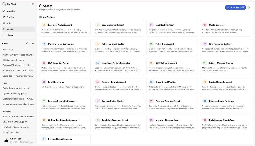Collapse the sidebar with the panel icon
The image size is (255, 146).
[x=33, y=4]
